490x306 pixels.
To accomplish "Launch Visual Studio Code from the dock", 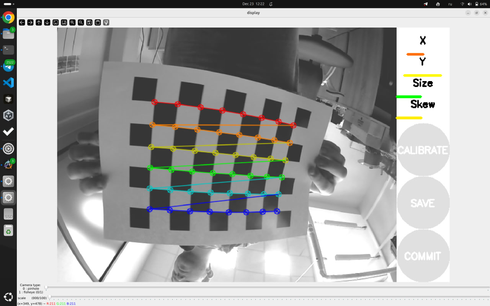I will tap(8, 83).
